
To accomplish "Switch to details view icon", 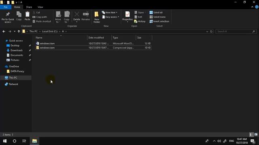I will point(251,135).
